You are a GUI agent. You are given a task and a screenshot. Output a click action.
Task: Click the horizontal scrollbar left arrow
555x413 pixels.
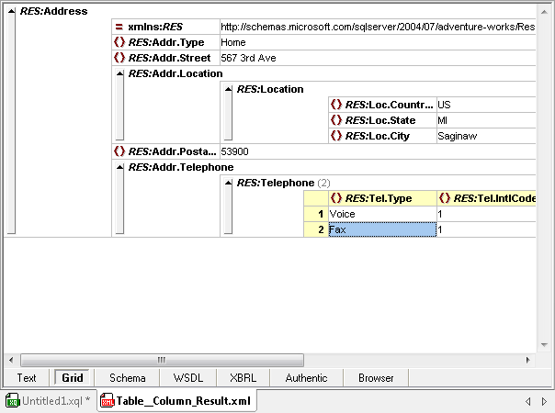click(x=11, y=360)
